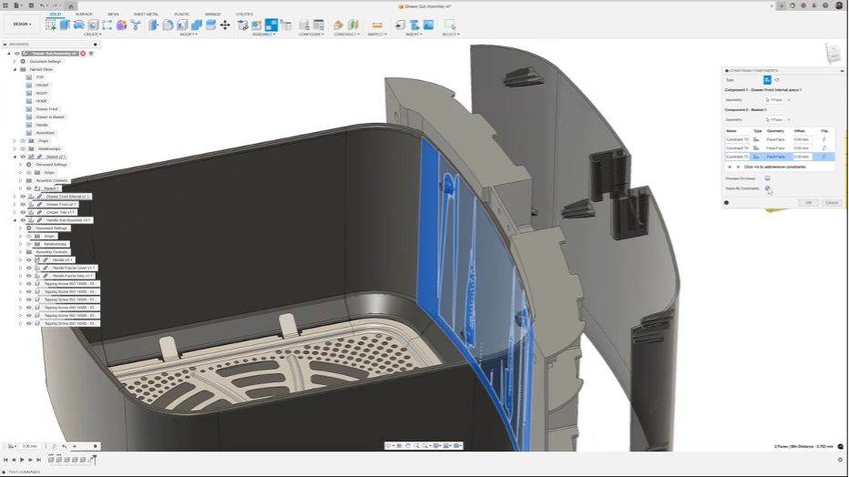
Task: Click the plus icon to add constraint
Action: [730, 167]
